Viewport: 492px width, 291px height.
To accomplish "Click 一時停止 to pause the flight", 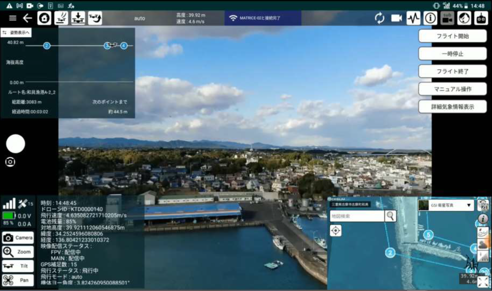I will [452, 54].
